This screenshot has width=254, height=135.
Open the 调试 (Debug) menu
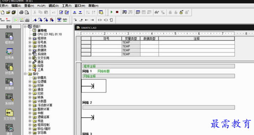[53, 6]
